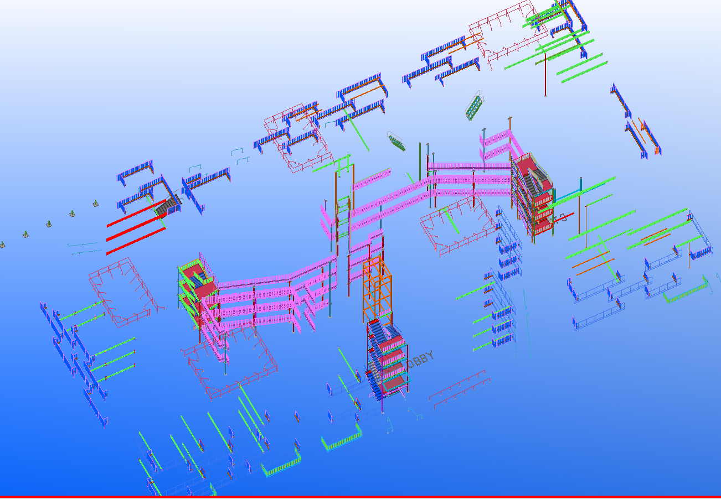Click the smaller caged ladder near center top
721x499 pixels.
[397, 142]
